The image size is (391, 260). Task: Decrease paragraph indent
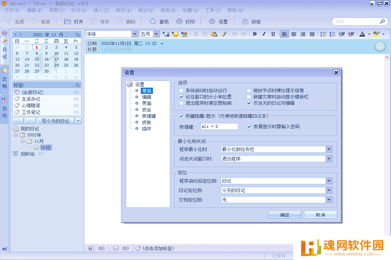click(342, 34)
